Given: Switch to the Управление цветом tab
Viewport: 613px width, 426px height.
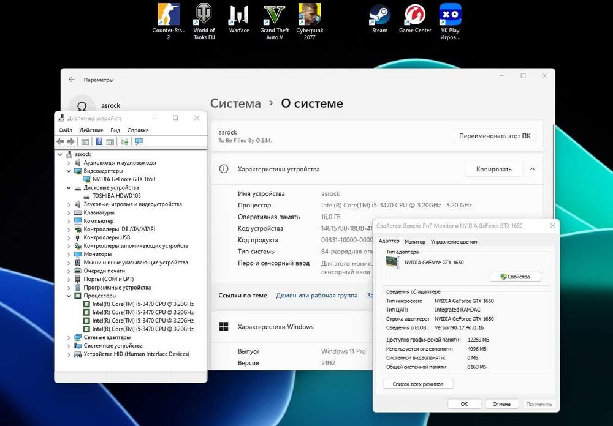Looking at the screenshot, I should coord(454,242).
